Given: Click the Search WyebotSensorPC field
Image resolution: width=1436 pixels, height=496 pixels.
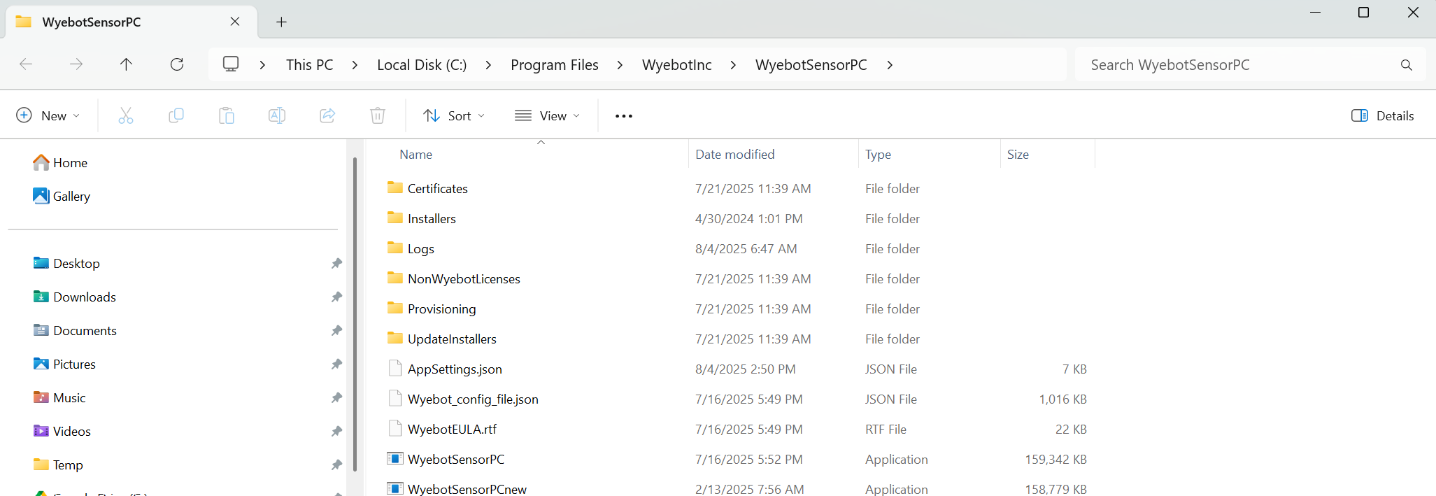Looking at the screenshot, I should (1238, 65).
